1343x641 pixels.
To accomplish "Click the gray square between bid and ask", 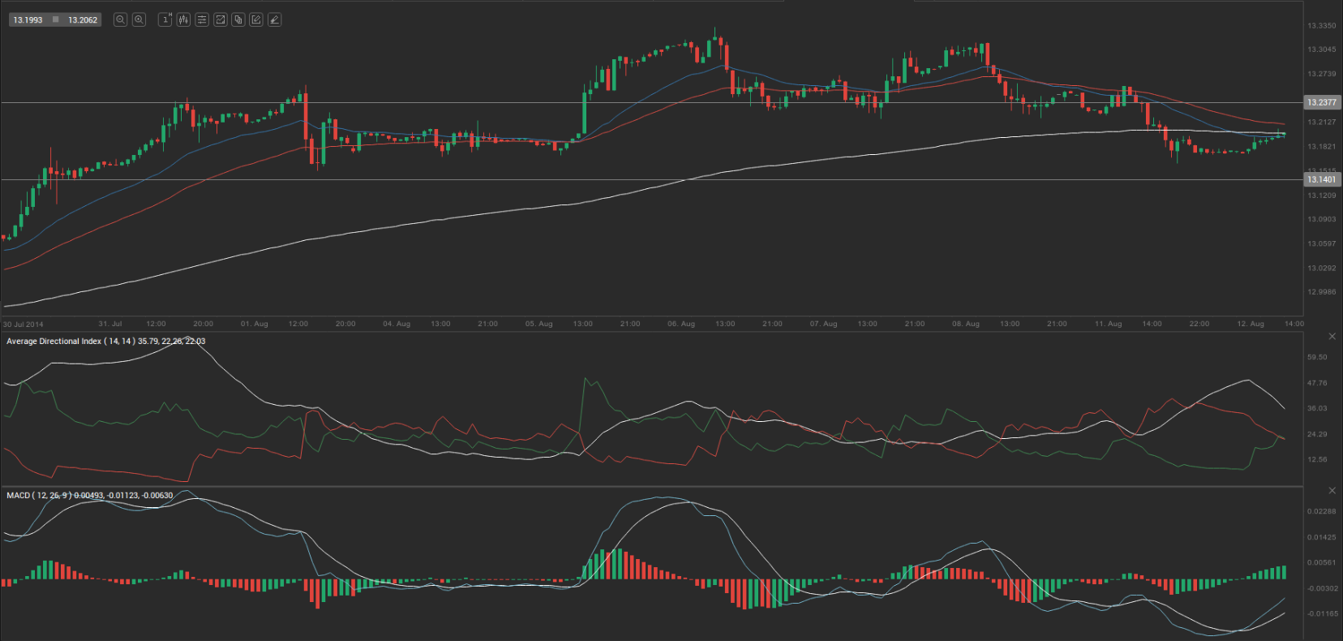I will (x=55, y=19).
